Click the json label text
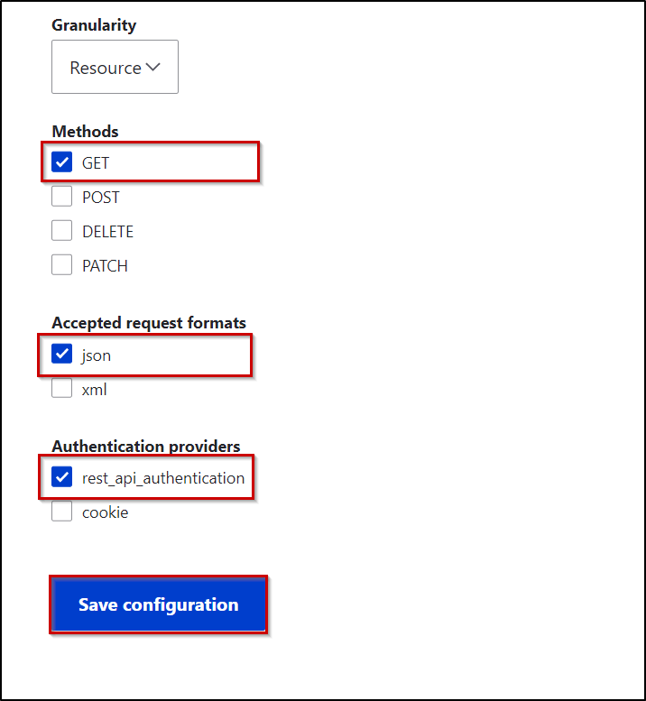This screenshot has height=701, width=646. coord(97,355)
